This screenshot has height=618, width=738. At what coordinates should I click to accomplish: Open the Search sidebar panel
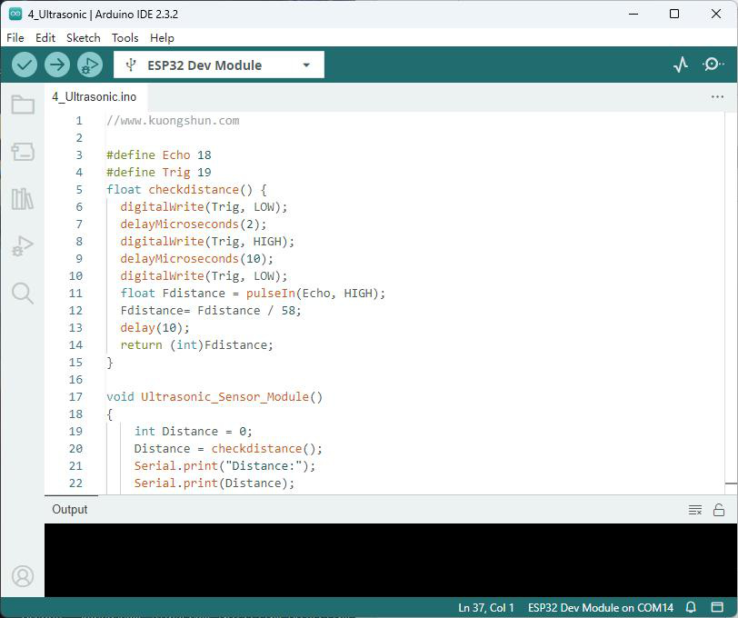click(23, 293)
